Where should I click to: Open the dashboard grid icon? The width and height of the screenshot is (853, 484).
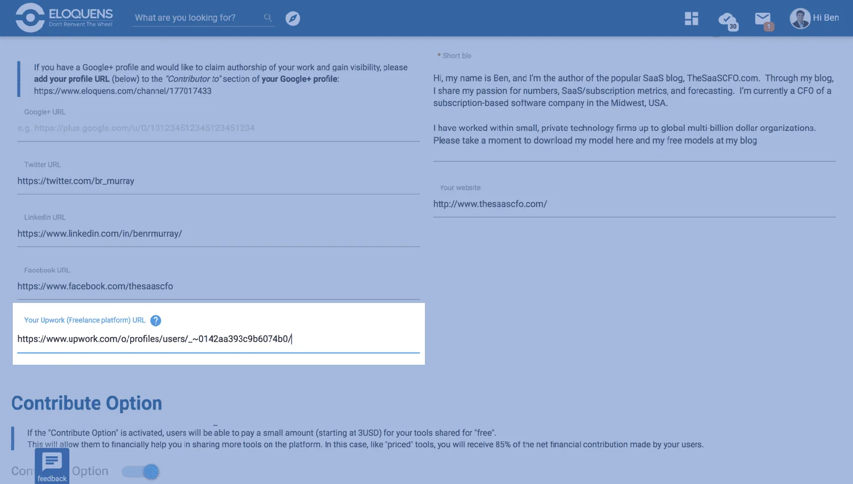click(x=691, y=19)
